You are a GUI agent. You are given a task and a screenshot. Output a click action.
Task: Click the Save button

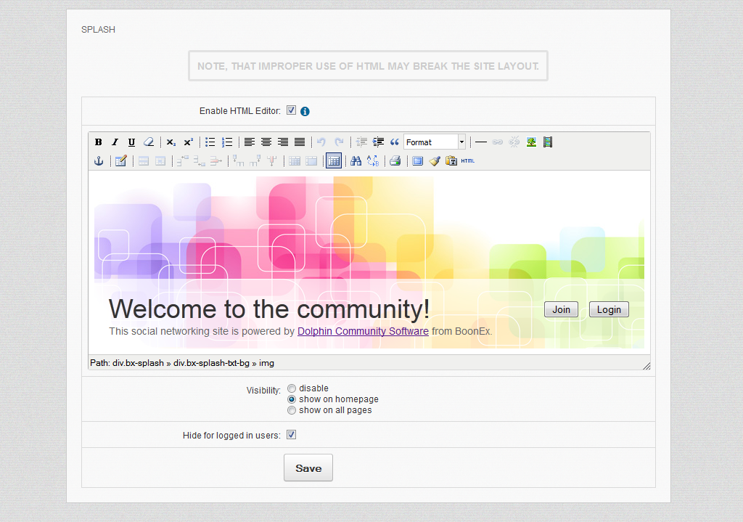pyautogui.click(x=308, y=468)
